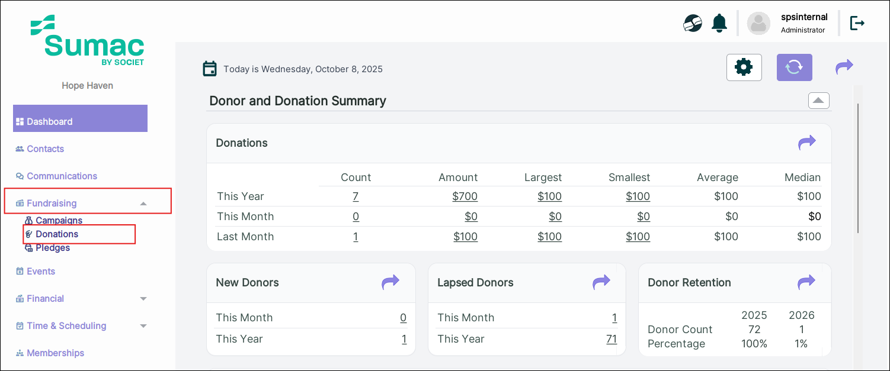Click the notification bell icon
Viewport: 890px width, 371px height.
[719, 23]
